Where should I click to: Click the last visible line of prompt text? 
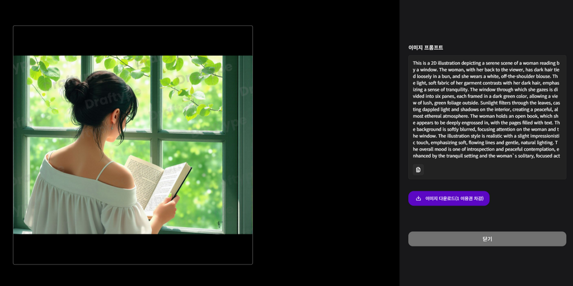(x=486, y=156)
